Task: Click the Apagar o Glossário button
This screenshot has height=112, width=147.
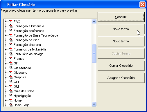Action: (121, 78)
